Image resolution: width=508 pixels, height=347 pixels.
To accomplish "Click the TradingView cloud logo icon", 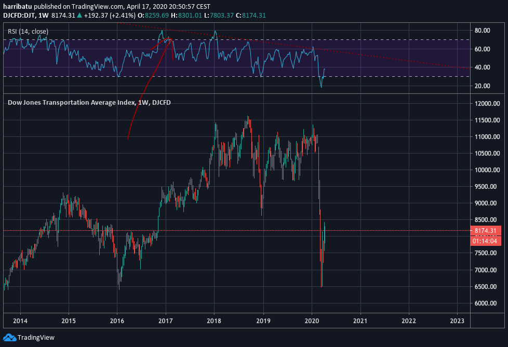I will 9,338.
